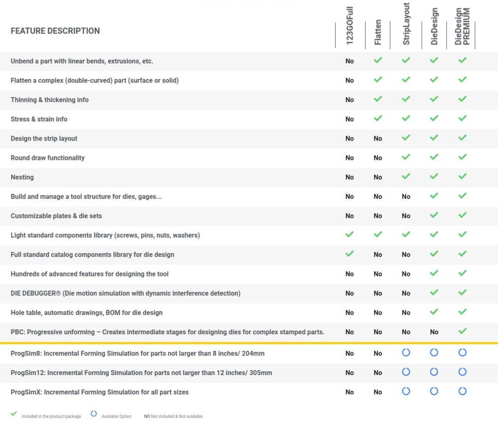Click the DieDesign PREMIUM circle for ProgSimX

pyautogui.click(x=462, y=391)
